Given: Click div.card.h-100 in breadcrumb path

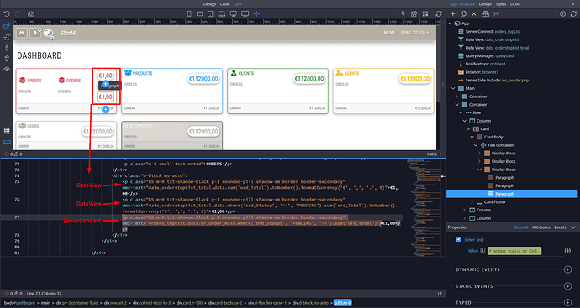Looking at the screenshot, I should click(x=189, y=303).
